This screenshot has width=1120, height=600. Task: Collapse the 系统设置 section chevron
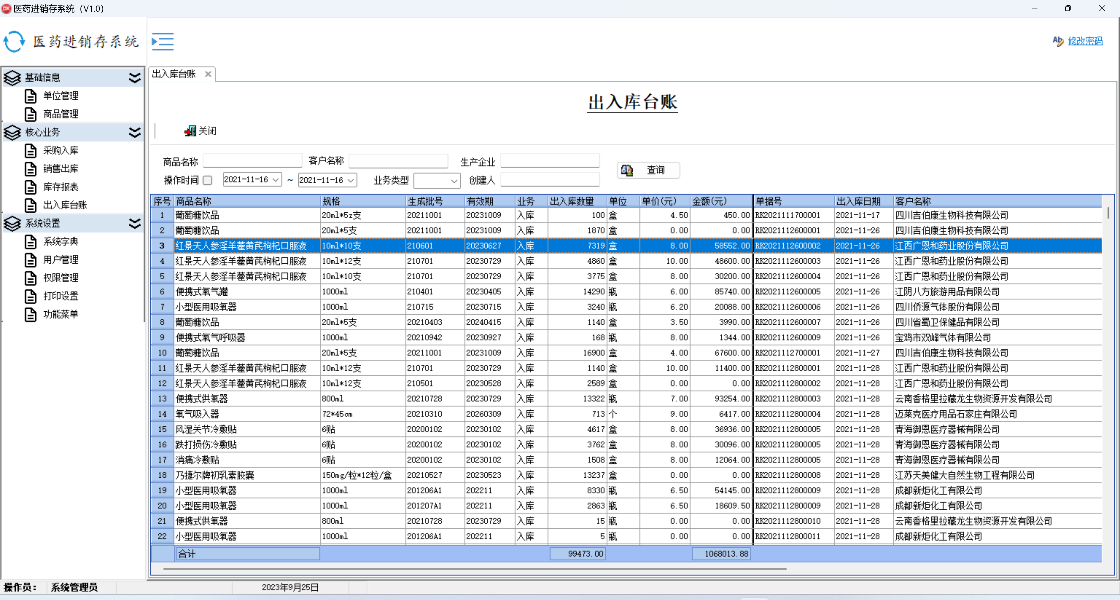[135, 223]
